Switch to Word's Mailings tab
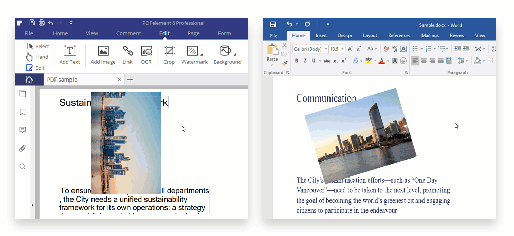 point(430,36)
